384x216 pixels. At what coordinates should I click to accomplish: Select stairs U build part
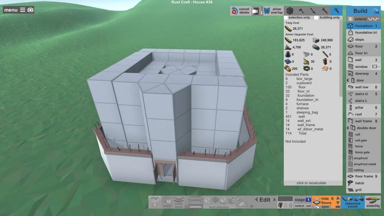point(363,94)
